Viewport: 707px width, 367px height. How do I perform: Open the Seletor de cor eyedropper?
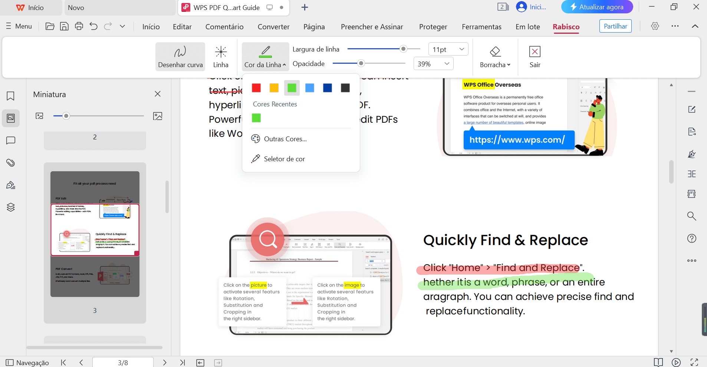[284, 159]
